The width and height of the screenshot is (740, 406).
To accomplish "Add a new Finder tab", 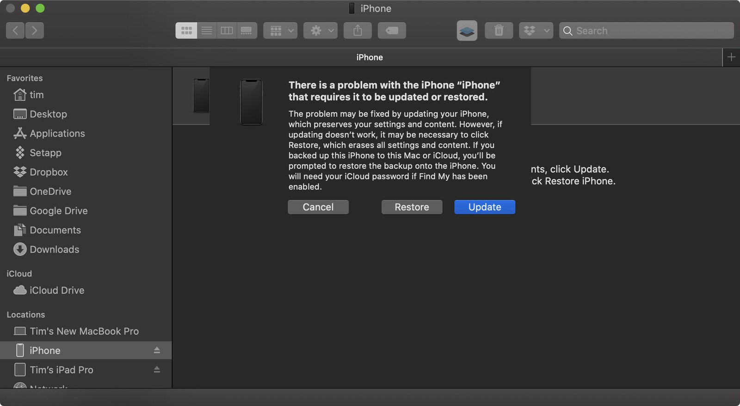I will [x=731, y=57].
